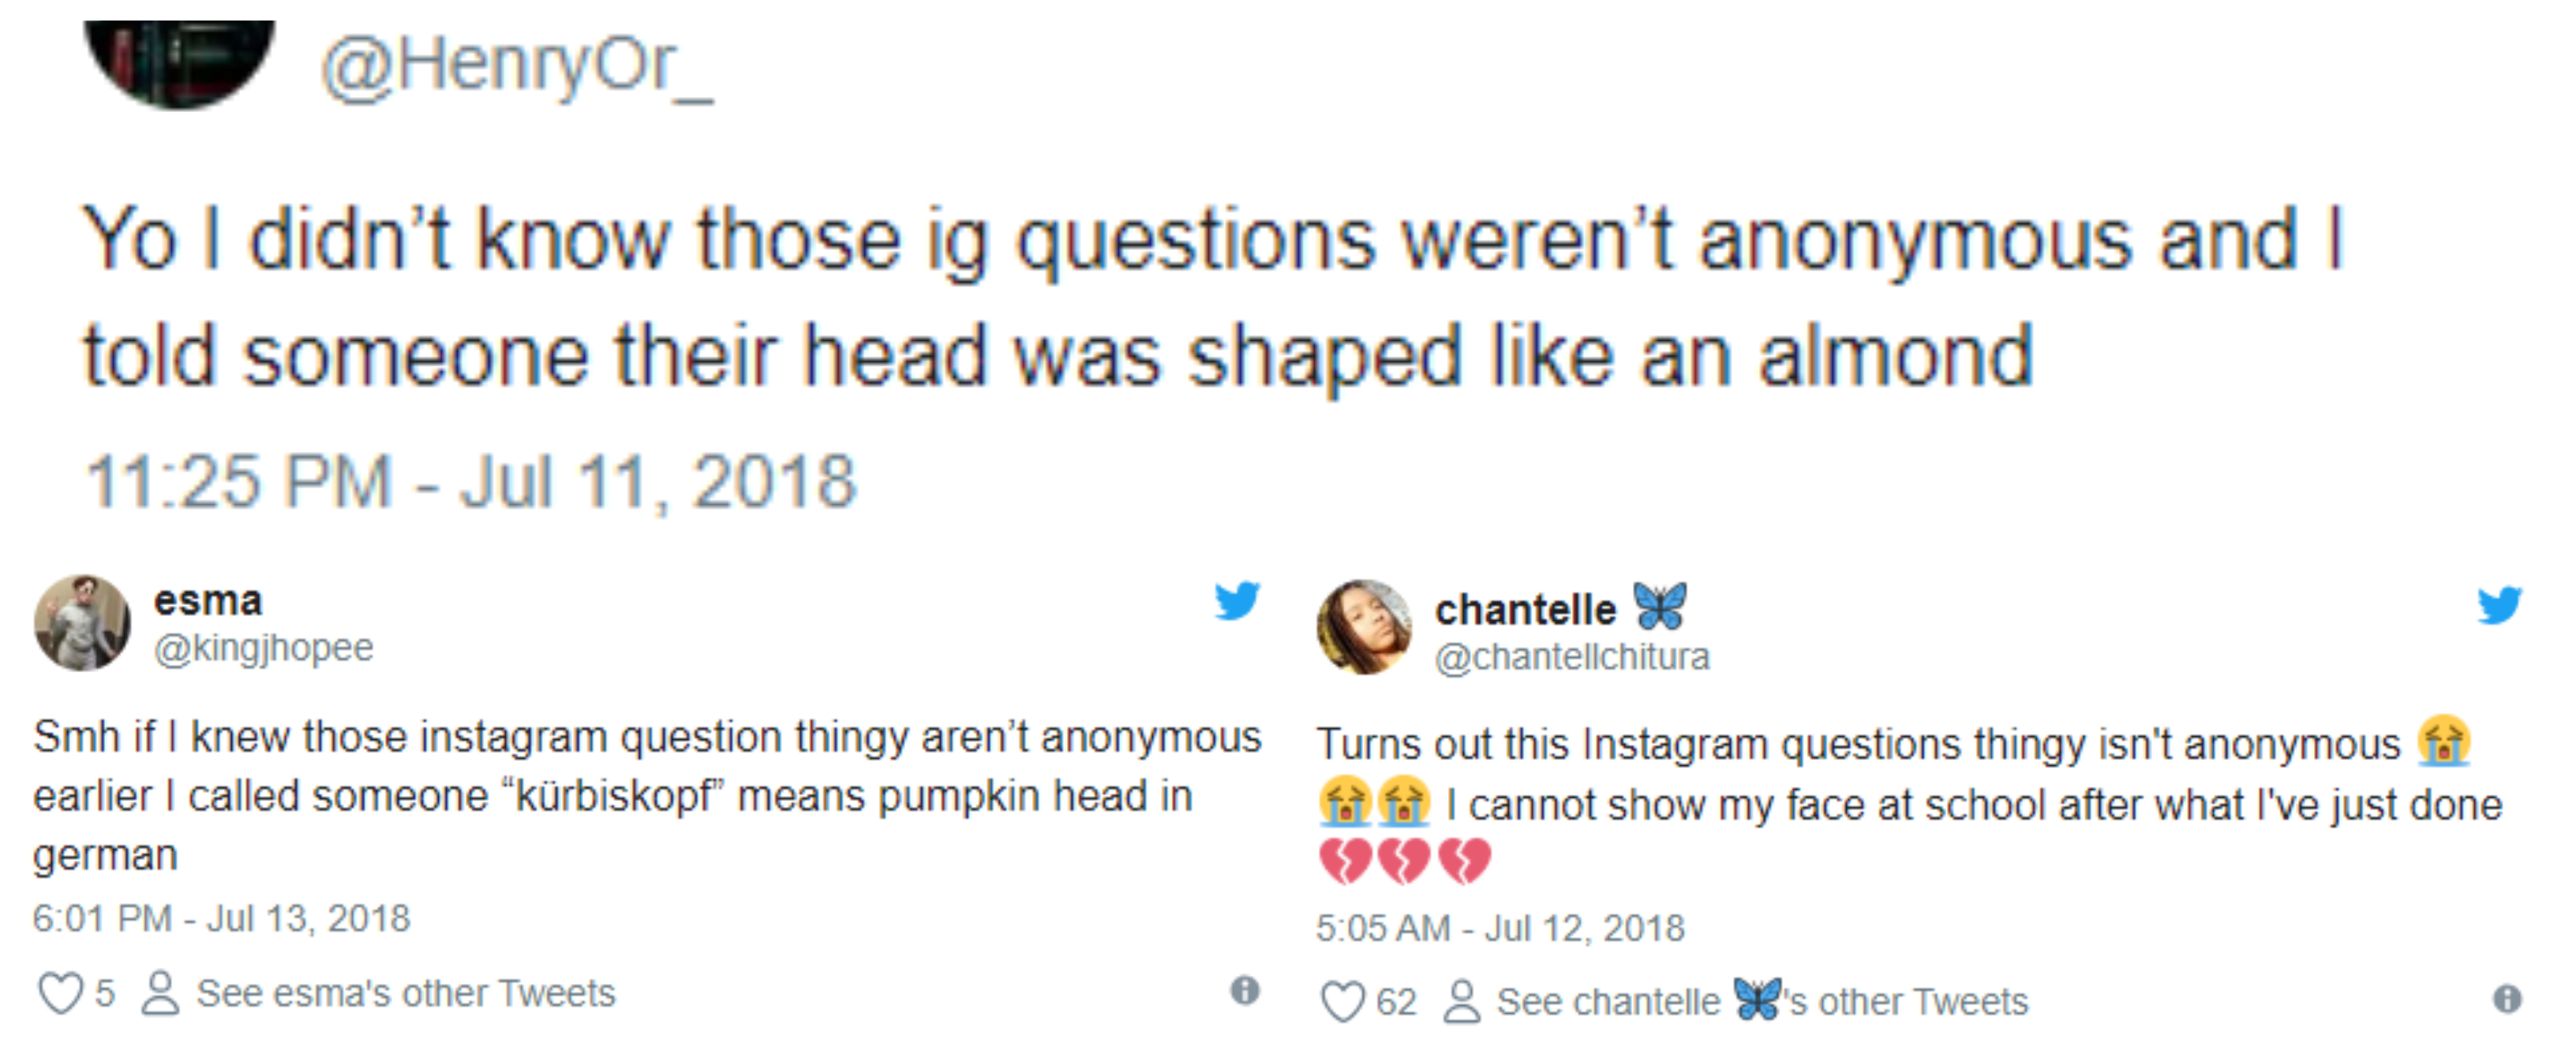This screenshot has height=1054, width=2576.
Task: Click the esma display name
Action: tap(208, 600)
